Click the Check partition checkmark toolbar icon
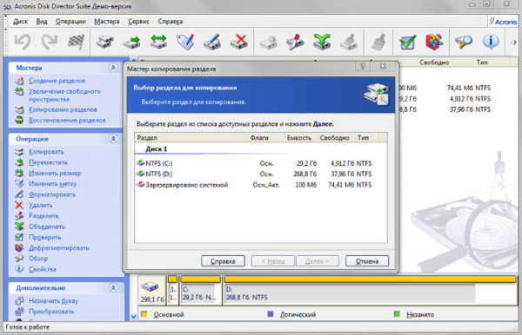Viewport: 522px width, 335px height. pyautogui.click(x=407, y=42)
